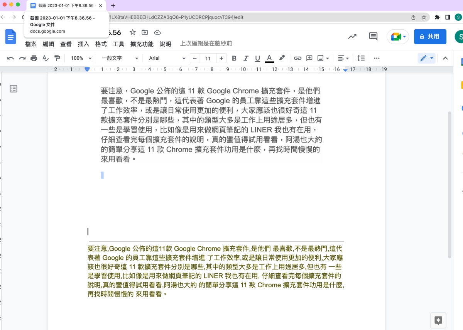
Task: Open the text color picker
Action: (270, 58)
